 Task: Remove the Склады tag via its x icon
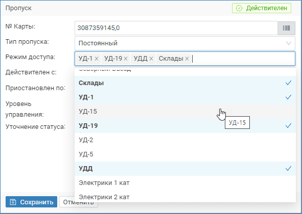(x=187, y=59)
